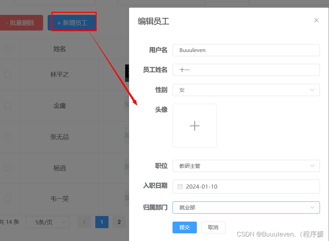Check the checkbox beside 林平之
329x241 pixels.
tap(7, 74)
